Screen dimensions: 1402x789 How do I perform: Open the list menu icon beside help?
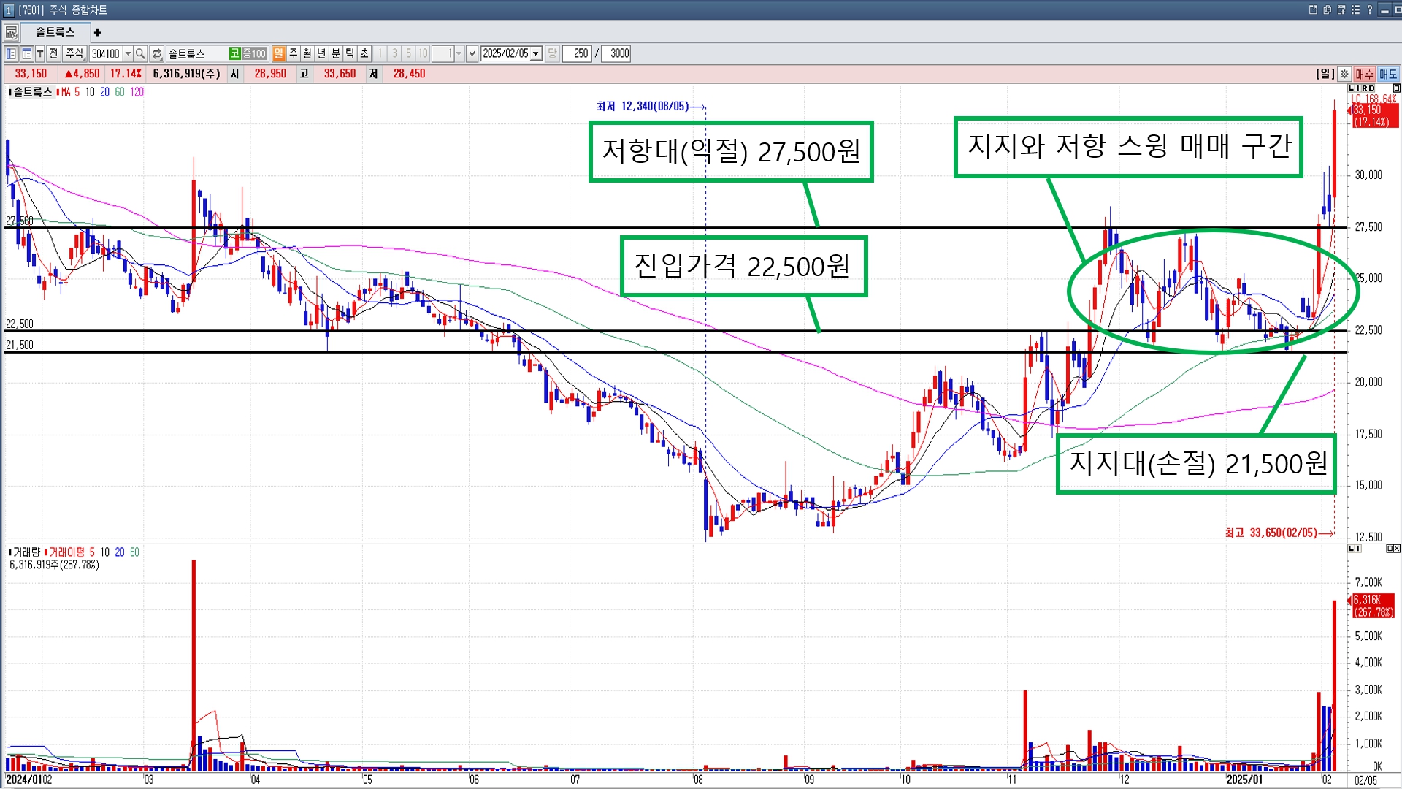[x=1355, y=9]
